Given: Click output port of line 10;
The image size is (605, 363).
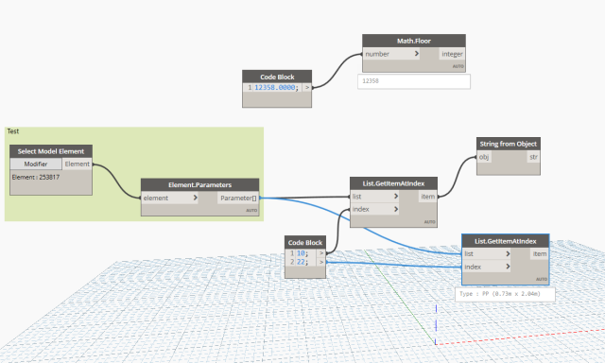Looking at the screenshot, I should [321, 253].
